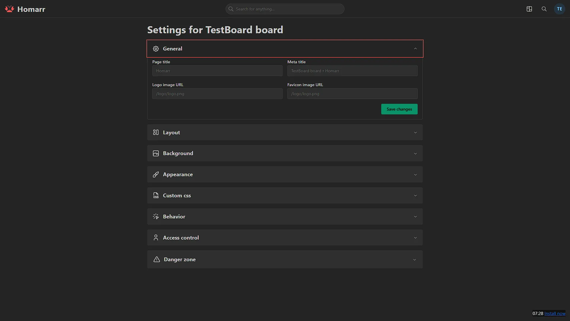
Task: Follow the Install now link
Action: [x=555, y=314]
